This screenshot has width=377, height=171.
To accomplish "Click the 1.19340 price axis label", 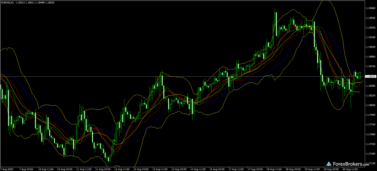I will coord(369,28).
